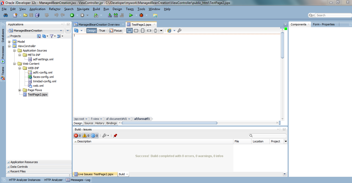The image size is (352, 183).
Task: Expand the Model project node
Action: point(9,42)
